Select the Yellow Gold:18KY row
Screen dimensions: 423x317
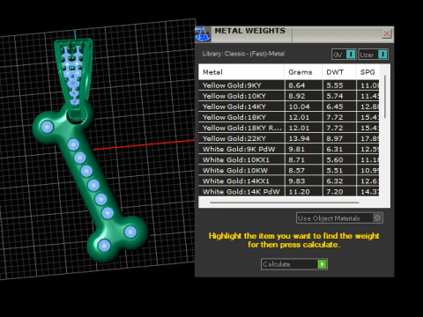coord(289,117)
